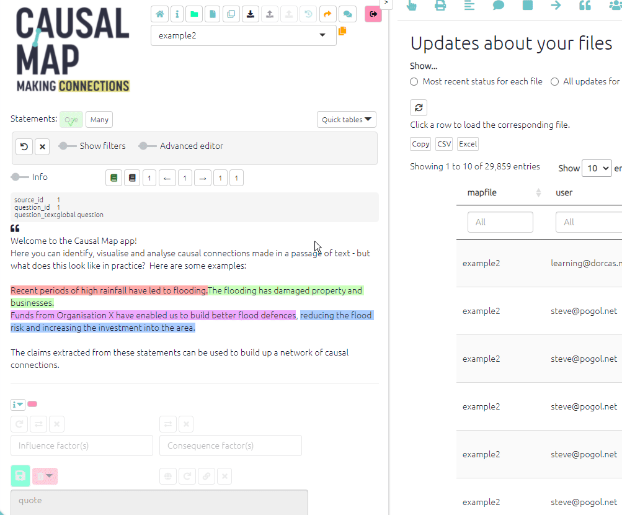Open the chat bubbles icon
This screenshot has height=515, width=622.
pyautogui.click(x=347, y=14)
